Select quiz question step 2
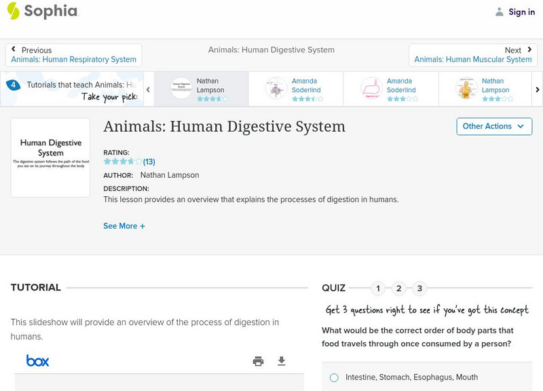The width and height of the screenshot is (543, 391). pyautogui.click(x=399, y=288)
